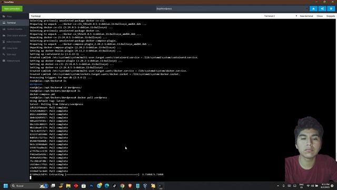The width and height of the screenshot is (337, 190).
Task: Open the ENG language input indicator
Action: click(302, 186)
